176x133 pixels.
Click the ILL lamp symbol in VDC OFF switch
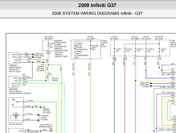pos(16,115)
